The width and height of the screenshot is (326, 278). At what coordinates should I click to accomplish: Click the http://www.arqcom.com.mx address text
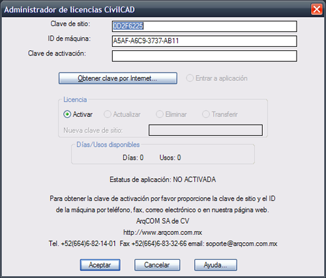point(163,232)
